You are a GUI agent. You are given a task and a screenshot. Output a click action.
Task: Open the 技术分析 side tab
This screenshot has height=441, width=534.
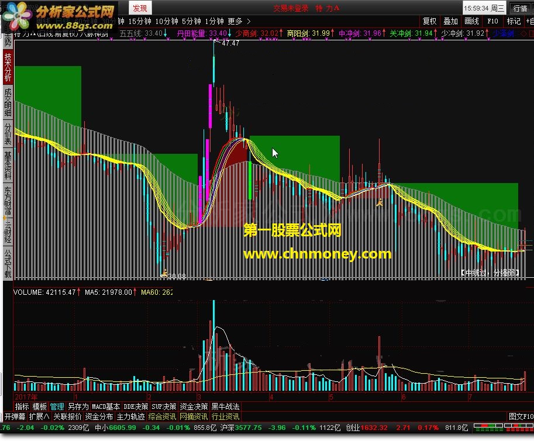[x=8, y=67]
